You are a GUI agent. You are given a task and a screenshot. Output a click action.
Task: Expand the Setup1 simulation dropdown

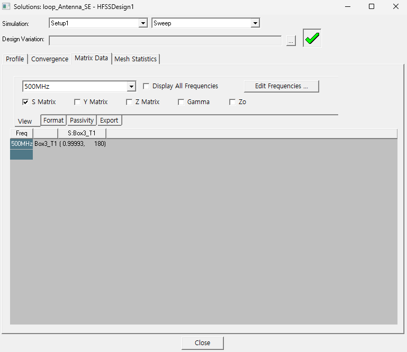coord(142,23)
